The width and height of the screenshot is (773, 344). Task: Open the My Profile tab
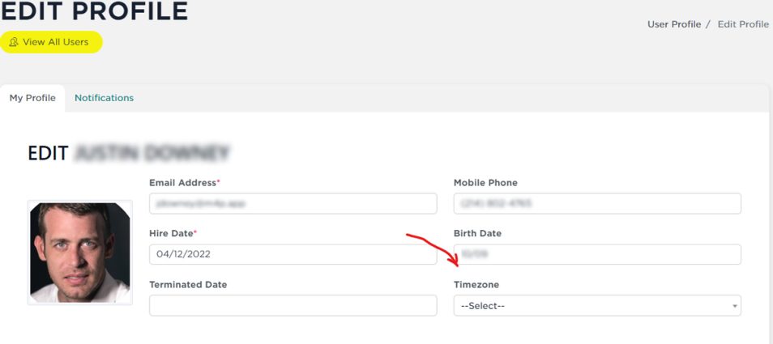32,98
